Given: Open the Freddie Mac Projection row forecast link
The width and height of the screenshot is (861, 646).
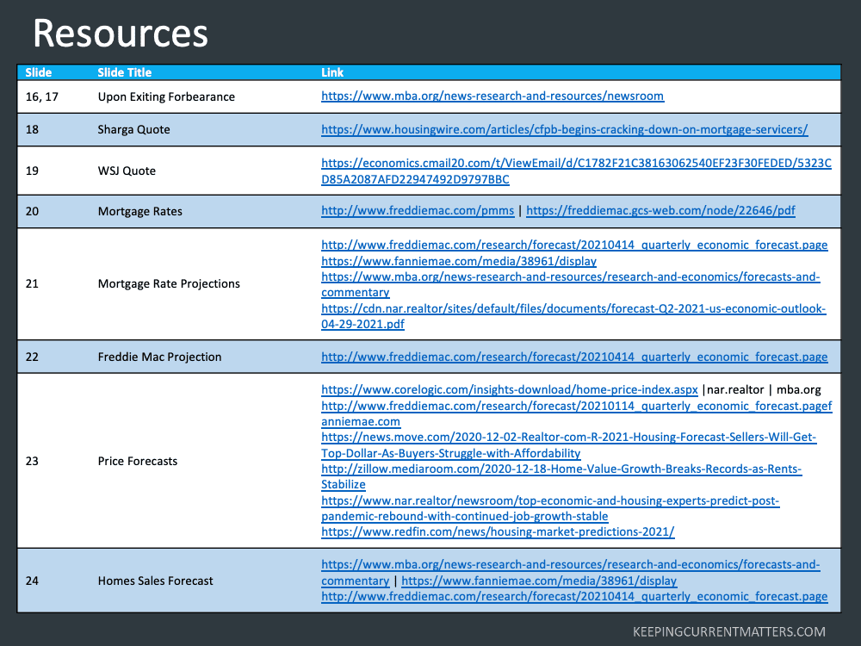Looking at the screenshot, I should [x=574, y=357].
